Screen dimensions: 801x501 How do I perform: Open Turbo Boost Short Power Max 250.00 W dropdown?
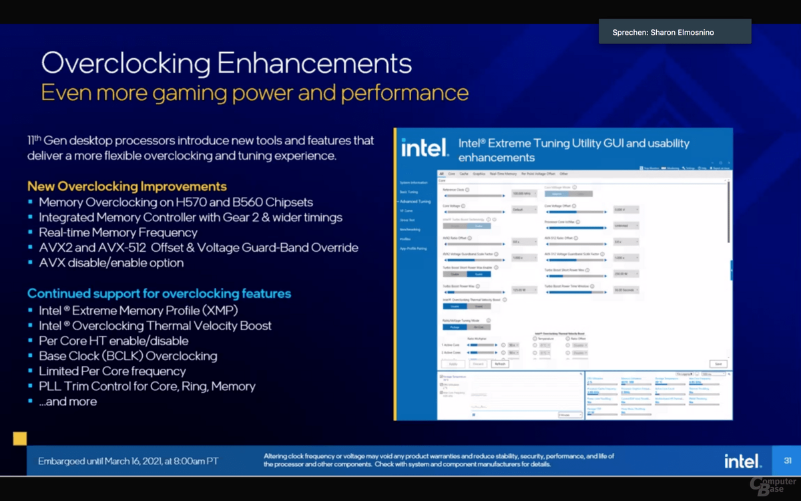point(626,274)
